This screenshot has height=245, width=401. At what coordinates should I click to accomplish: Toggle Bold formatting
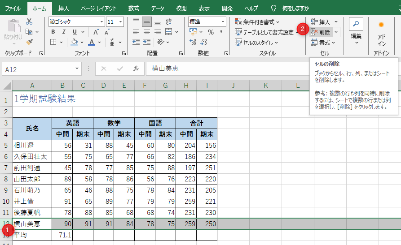[53, 32]
